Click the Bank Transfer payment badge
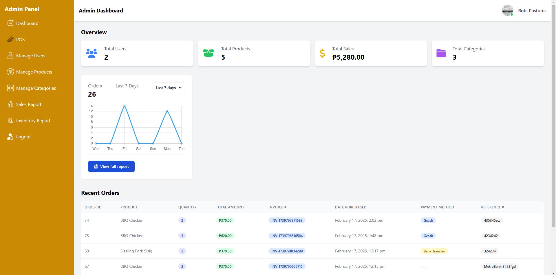This screenshot has height=275, width=556. point(434,251)
